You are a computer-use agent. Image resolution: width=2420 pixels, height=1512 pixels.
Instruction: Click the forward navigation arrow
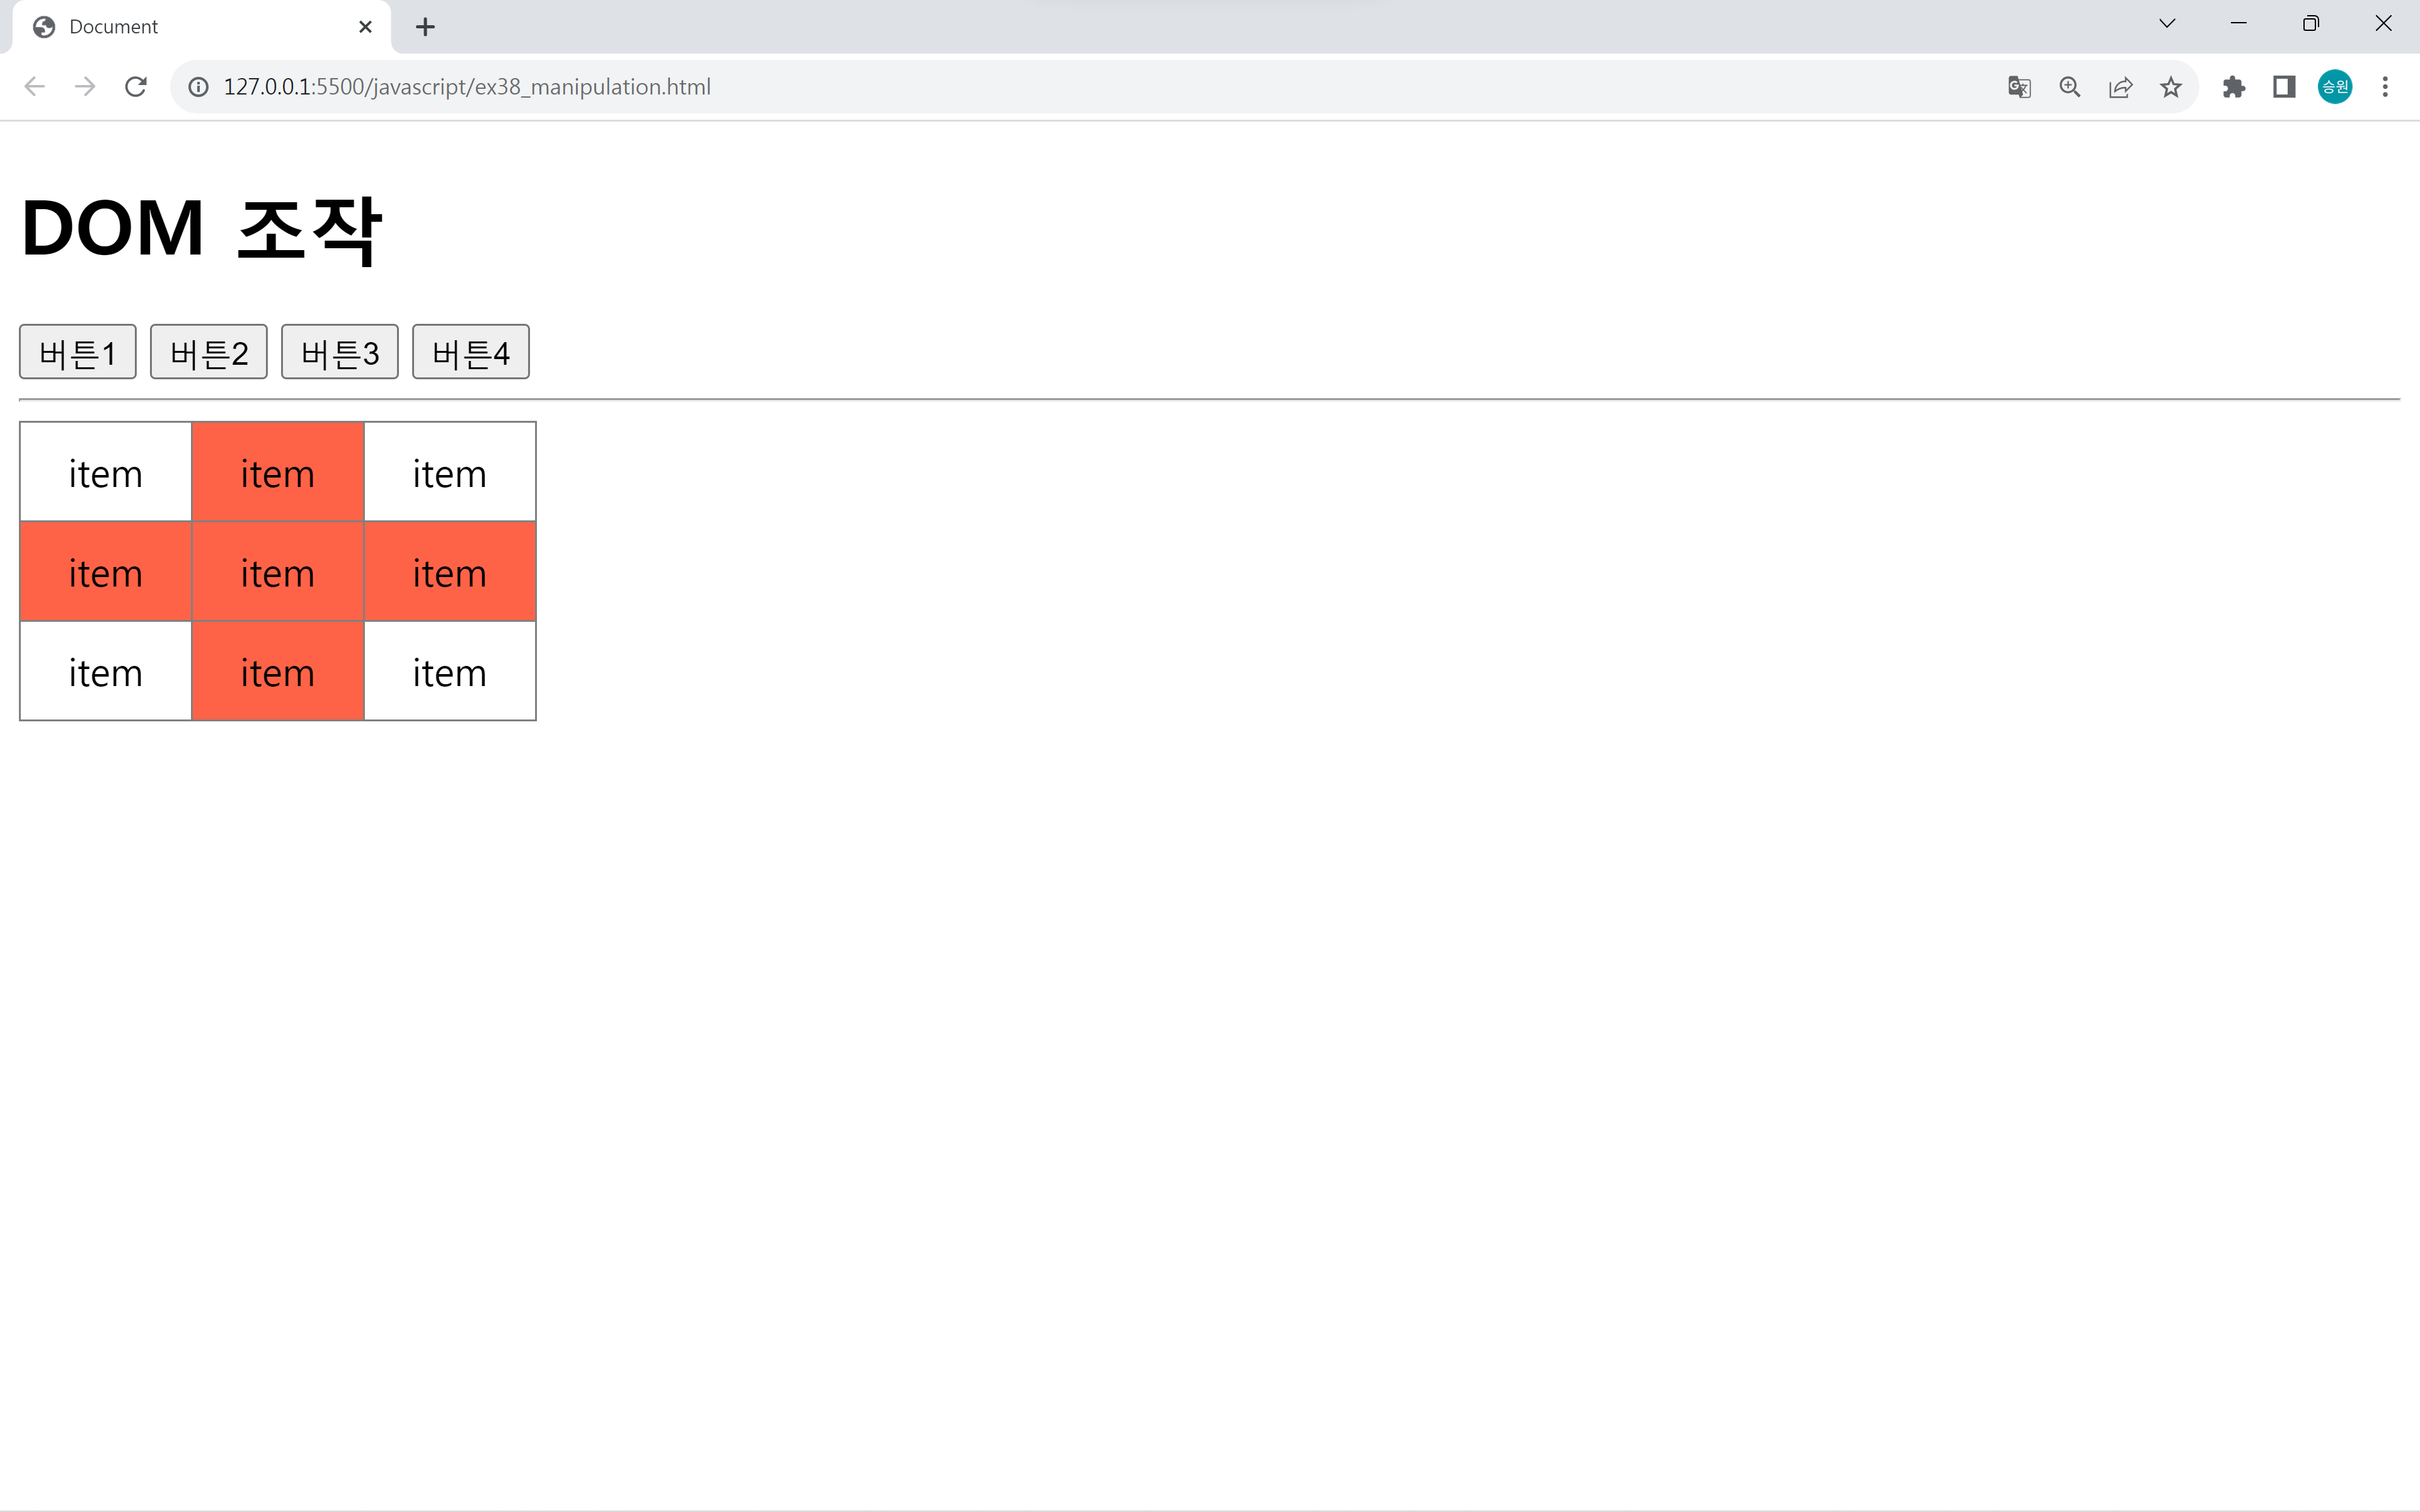tap(85, 87)
